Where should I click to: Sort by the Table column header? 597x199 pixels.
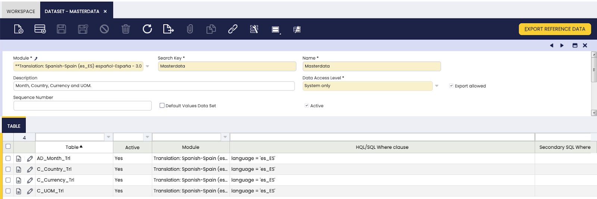[x=74, y=147]
